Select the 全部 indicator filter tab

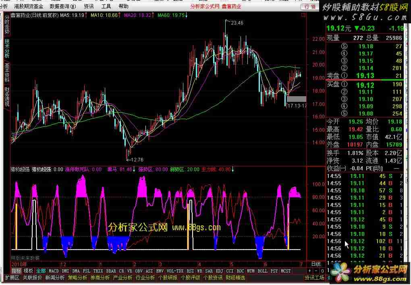click(x=41, y=271)
